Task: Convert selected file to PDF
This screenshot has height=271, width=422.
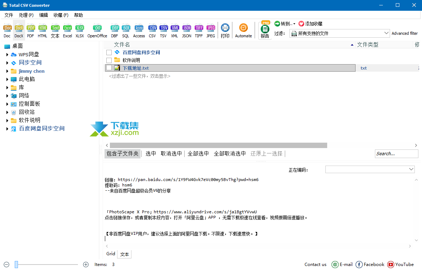Action: coord(31,30)
